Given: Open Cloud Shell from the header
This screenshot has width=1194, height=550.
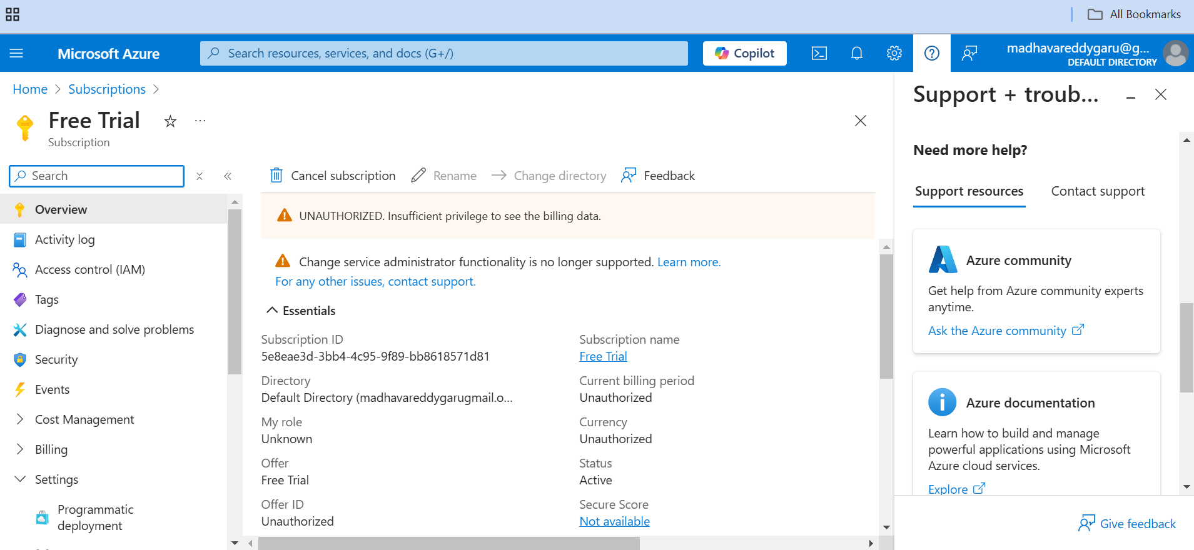Looking at the screenshot, I should (819, 53).
